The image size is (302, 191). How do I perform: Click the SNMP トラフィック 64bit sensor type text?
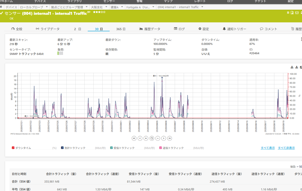tap(27, 54)
